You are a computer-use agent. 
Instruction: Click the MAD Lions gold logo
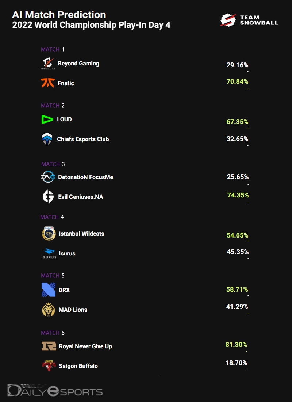[x=49, y=310]
